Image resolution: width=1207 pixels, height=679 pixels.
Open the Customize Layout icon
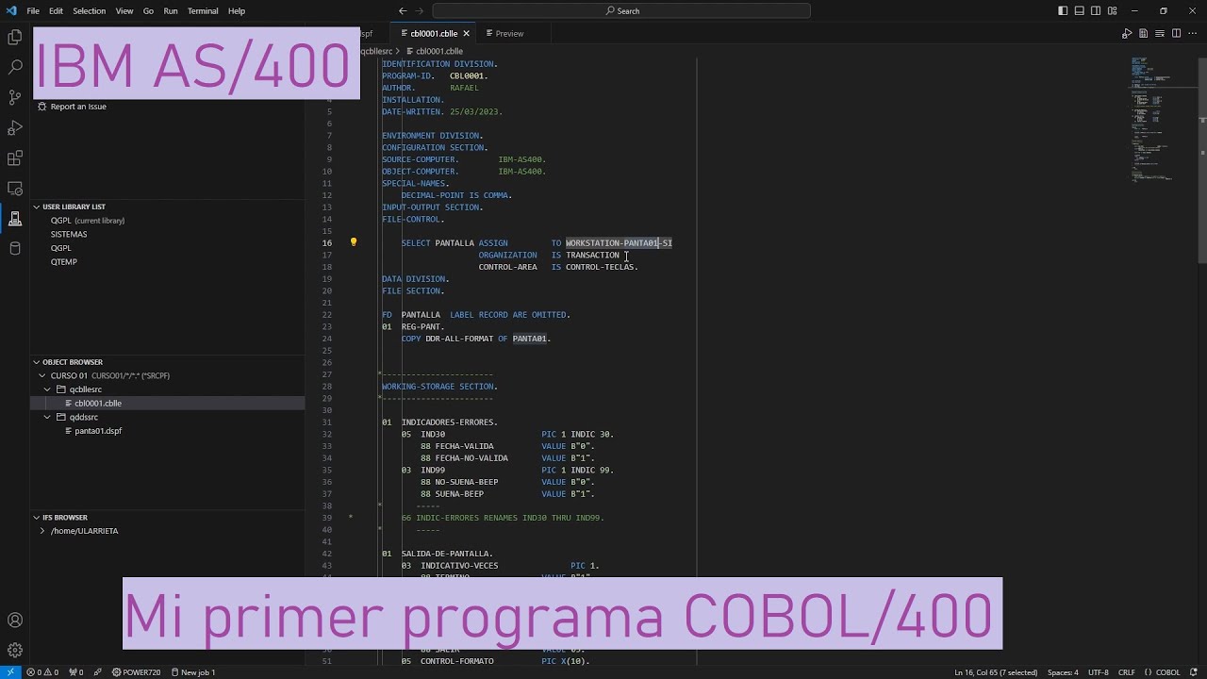coord(1111,11)
